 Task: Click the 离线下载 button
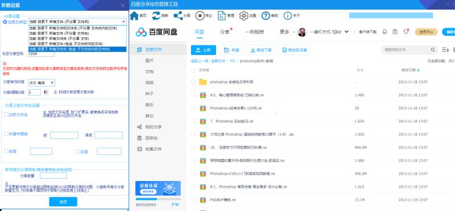(x=261, y=50)
